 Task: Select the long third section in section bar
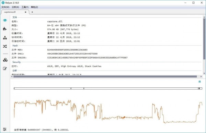coord(141,88)
